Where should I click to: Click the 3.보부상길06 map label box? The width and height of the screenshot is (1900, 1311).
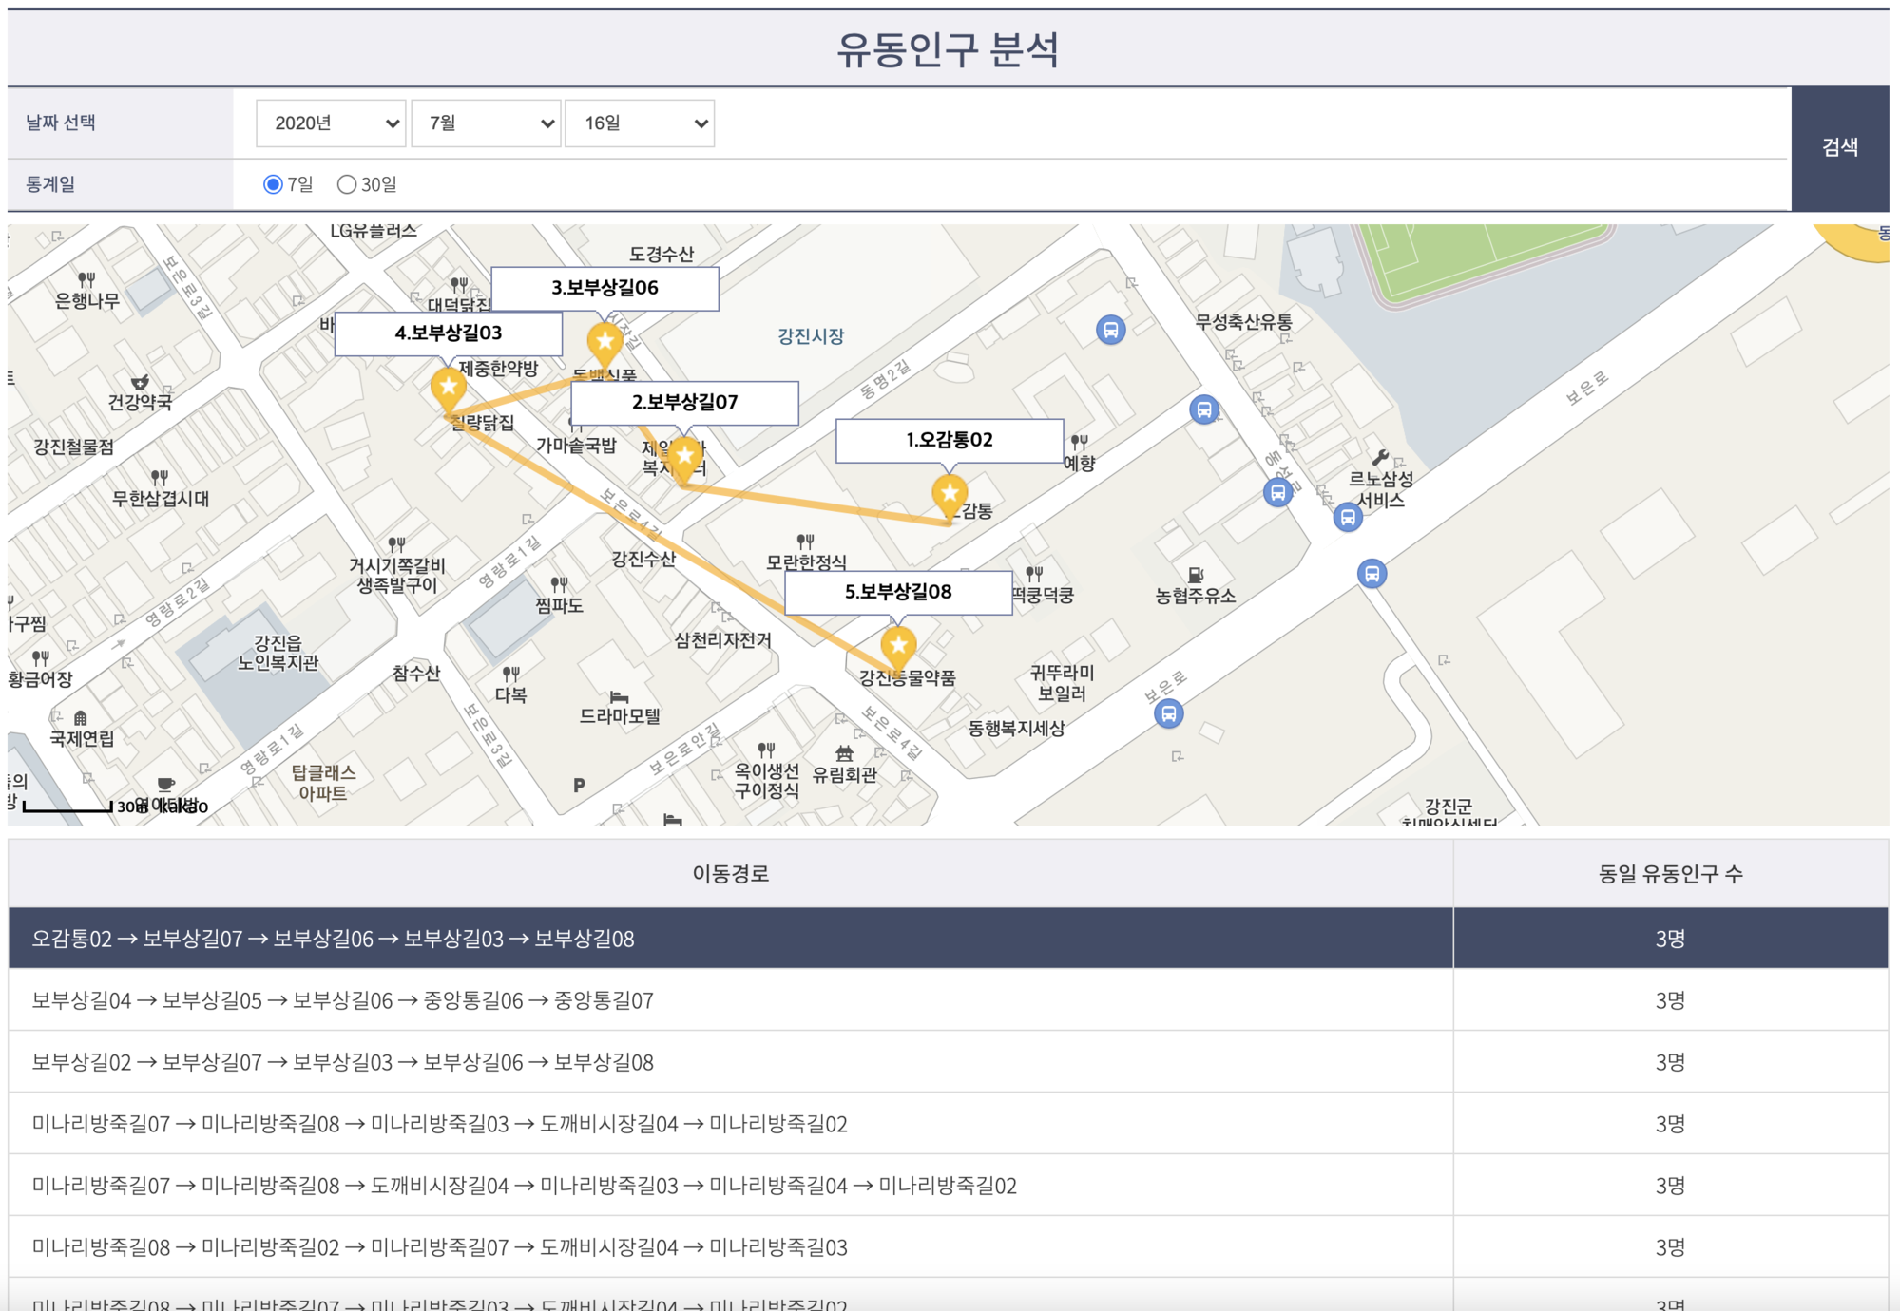pyautogui.click(x=605, y=288)
